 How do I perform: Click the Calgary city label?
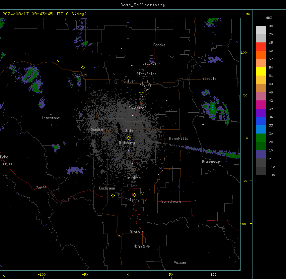pyautogui.click(x=132, y=200)
